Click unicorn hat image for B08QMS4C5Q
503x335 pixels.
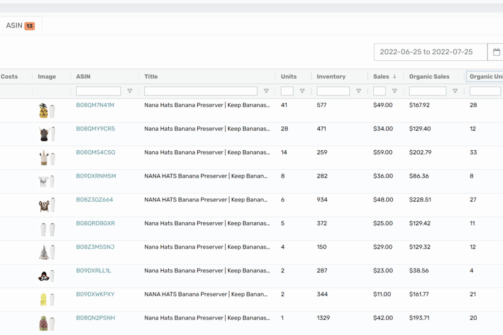click(x=47, y=158)
